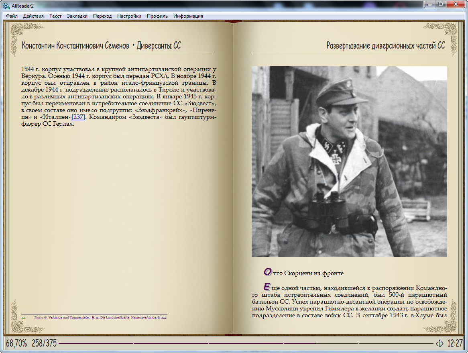The width and height of the screenshot is (468, 353).
Task: Click the <1> profile indicator
Action: (x=440, y=343)
